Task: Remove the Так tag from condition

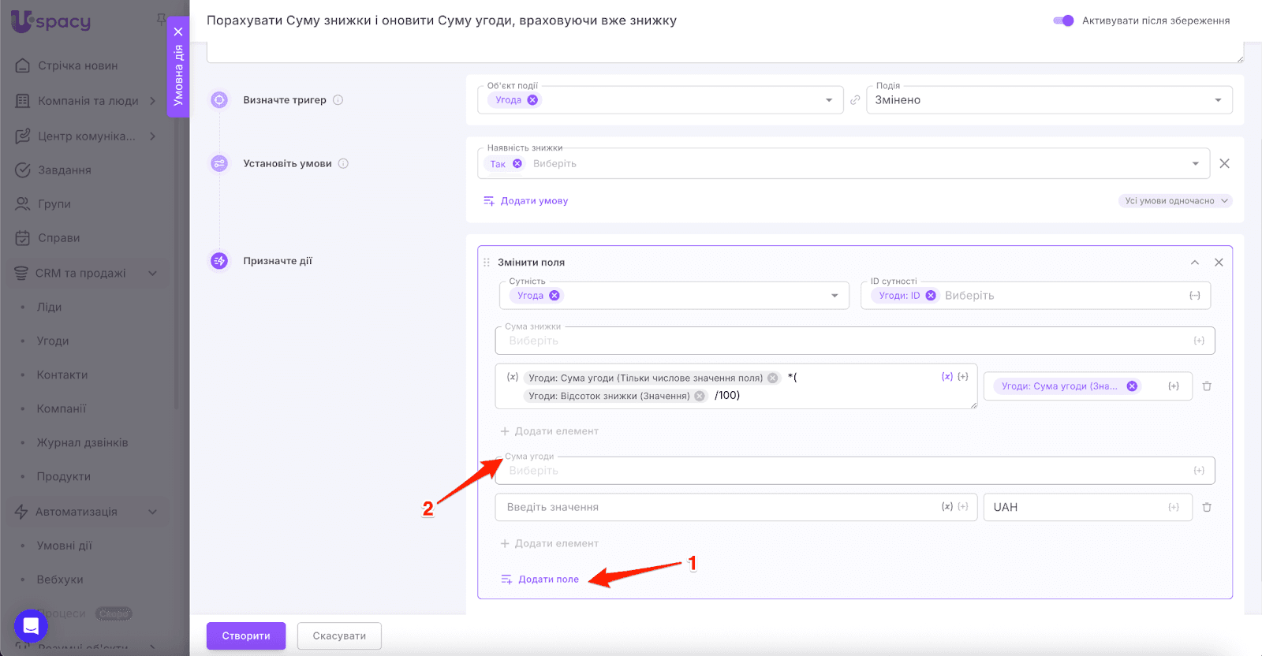Action: tap(517, 164)
